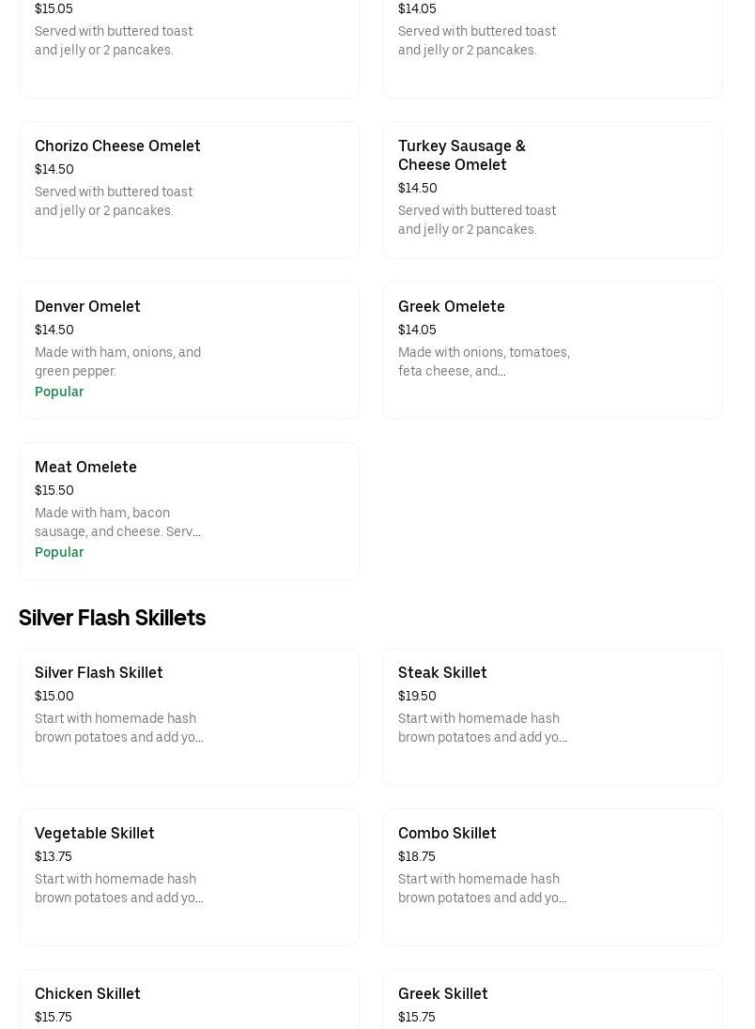This screenshot has width=755, height=1029.
Task: Click the Greek Omelete truncated description
Action: point(484,361)
